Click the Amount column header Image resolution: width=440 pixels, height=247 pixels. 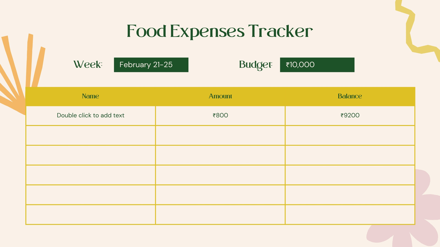click(x=220, y=96)
